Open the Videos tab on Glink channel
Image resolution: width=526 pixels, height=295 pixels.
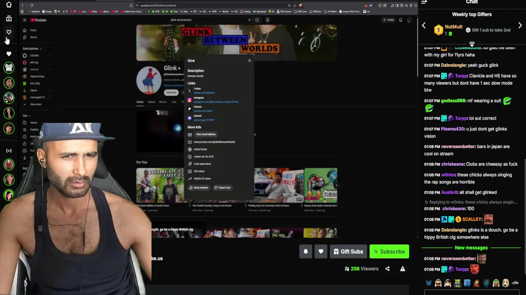click(152, 102)
